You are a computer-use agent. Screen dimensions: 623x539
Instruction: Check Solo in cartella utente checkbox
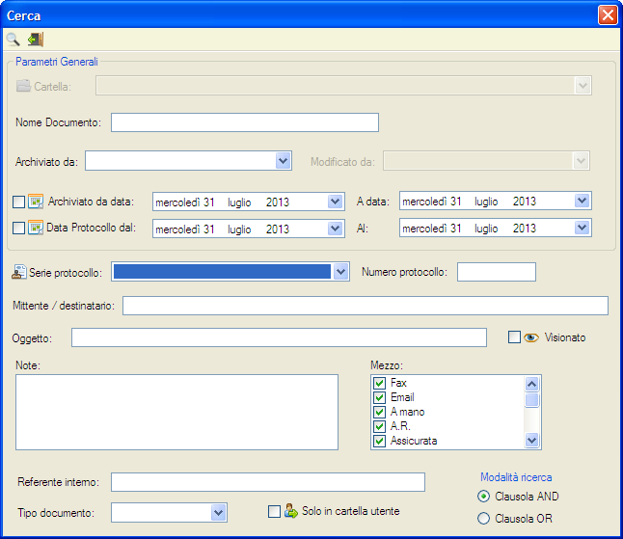pos(274,512)
